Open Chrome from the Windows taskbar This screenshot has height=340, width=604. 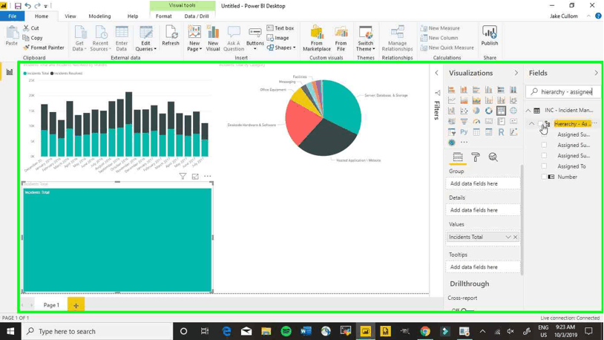pos(425,332)
